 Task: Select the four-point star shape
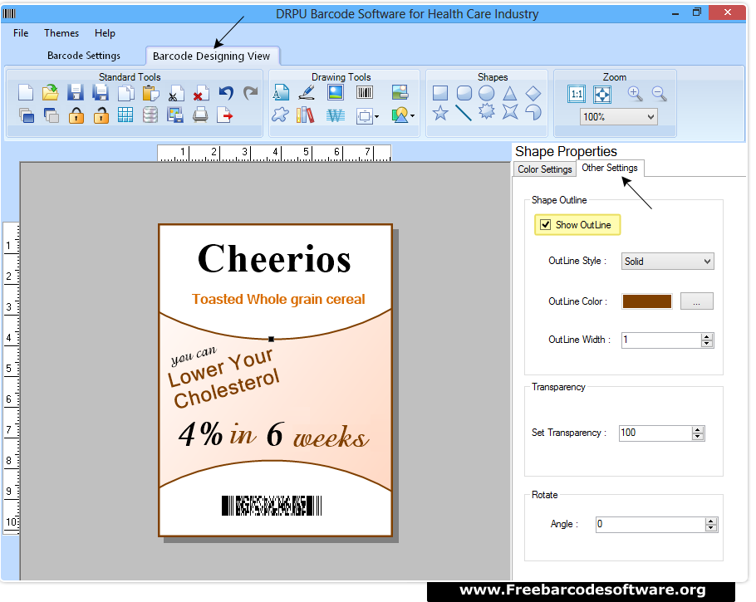(509, 112)
